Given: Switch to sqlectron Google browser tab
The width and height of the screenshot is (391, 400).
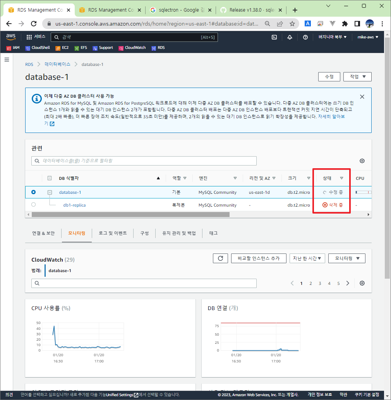Looking at the screenshot, I should [x=181, y=10].
